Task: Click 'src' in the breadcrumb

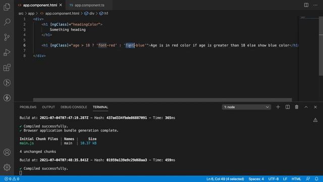Action: pos(21,14)
